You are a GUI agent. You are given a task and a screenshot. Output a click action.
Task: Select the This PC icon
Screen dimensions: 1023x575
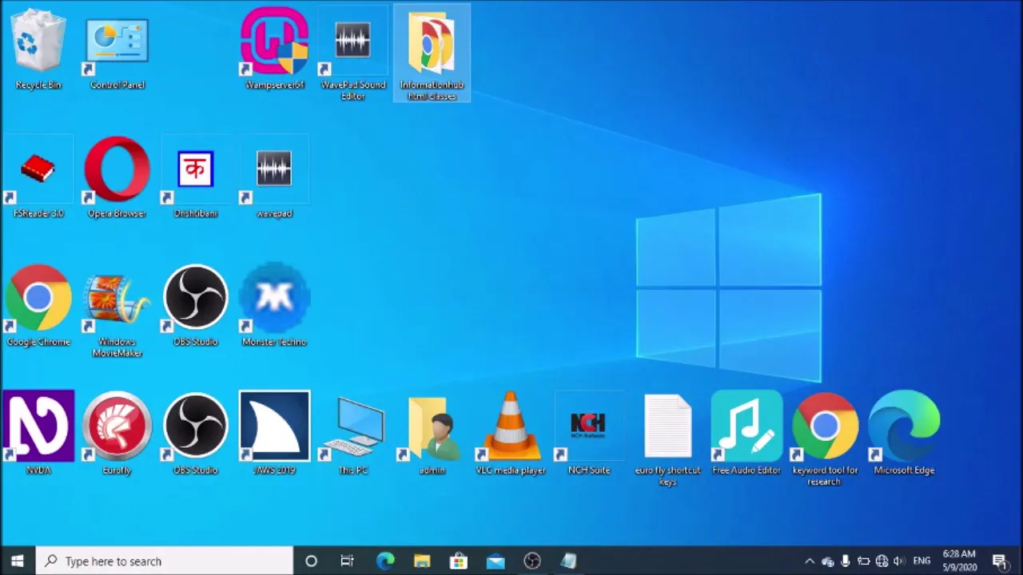[352, 434]
